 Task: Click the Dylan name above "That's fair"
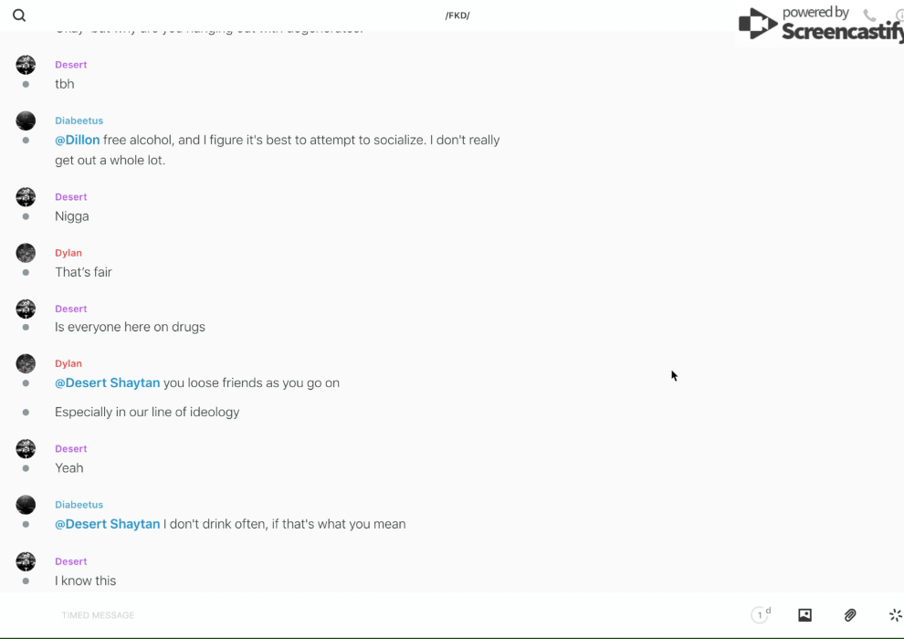click(68, 253)
